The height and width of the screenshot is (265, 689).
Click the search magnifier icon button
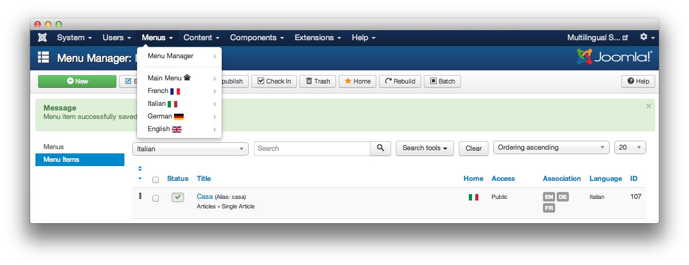[380, 149]
